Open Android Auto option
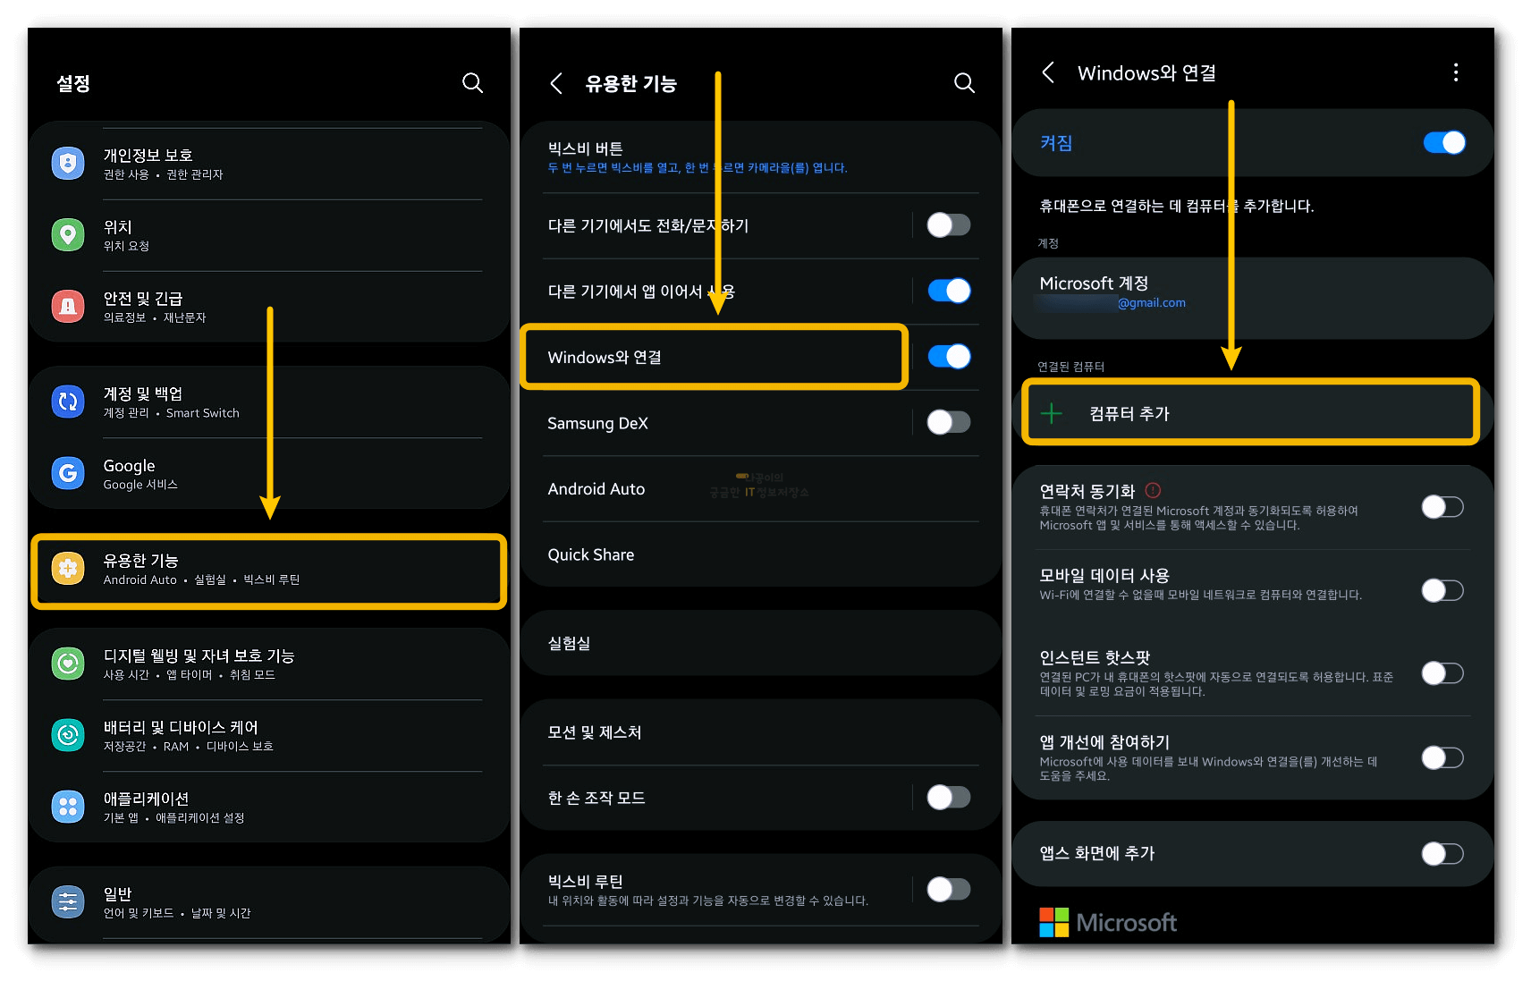1531x981 pixels. tap(760, 489)
